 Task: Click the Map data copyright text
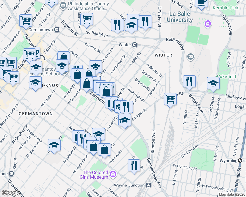pyautogui.click(x=232, y=194)
